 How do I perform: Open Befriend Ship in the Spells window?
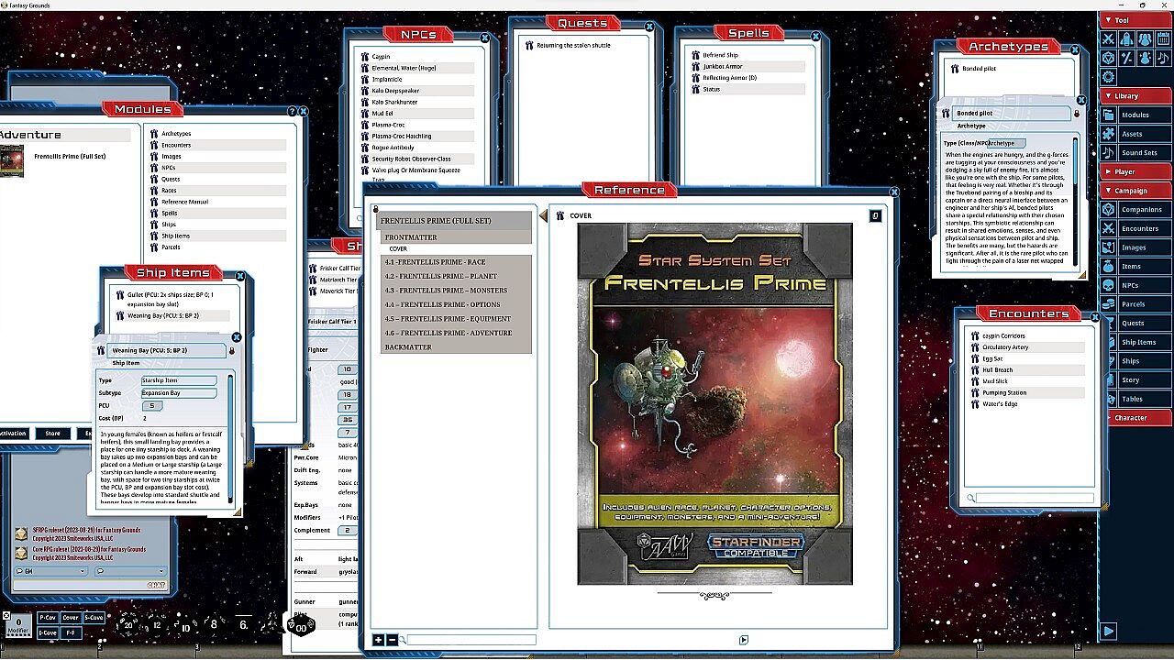pos(721,55)
